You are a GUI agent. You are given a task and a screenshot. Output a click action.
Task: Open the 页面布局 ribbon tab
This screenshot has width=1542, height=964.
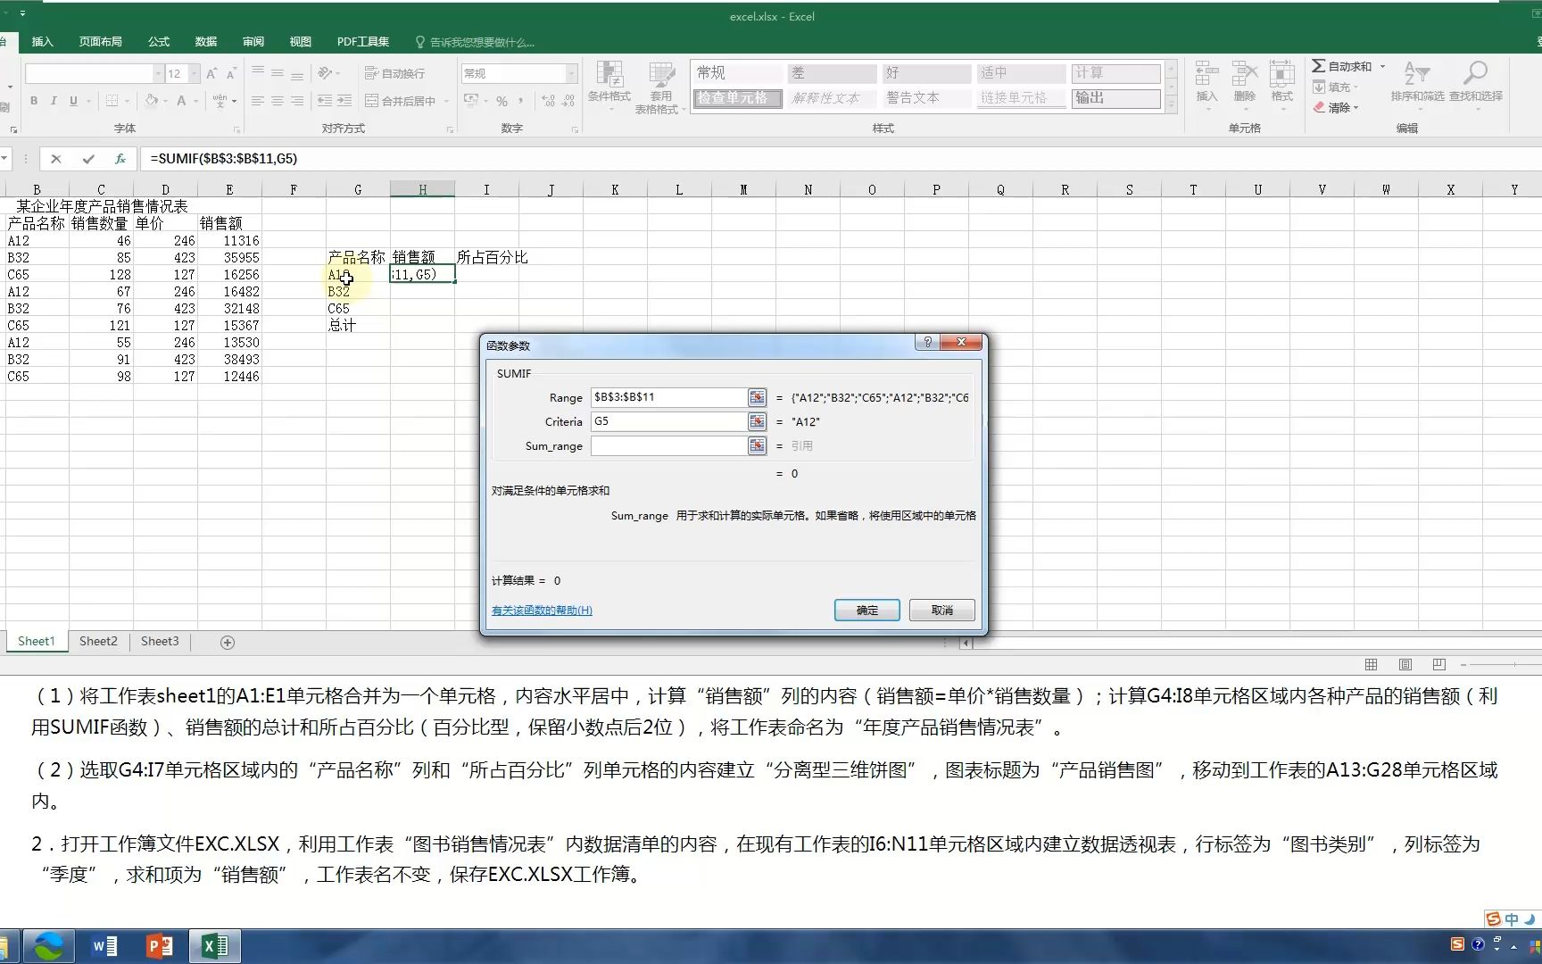pos(100,41)
